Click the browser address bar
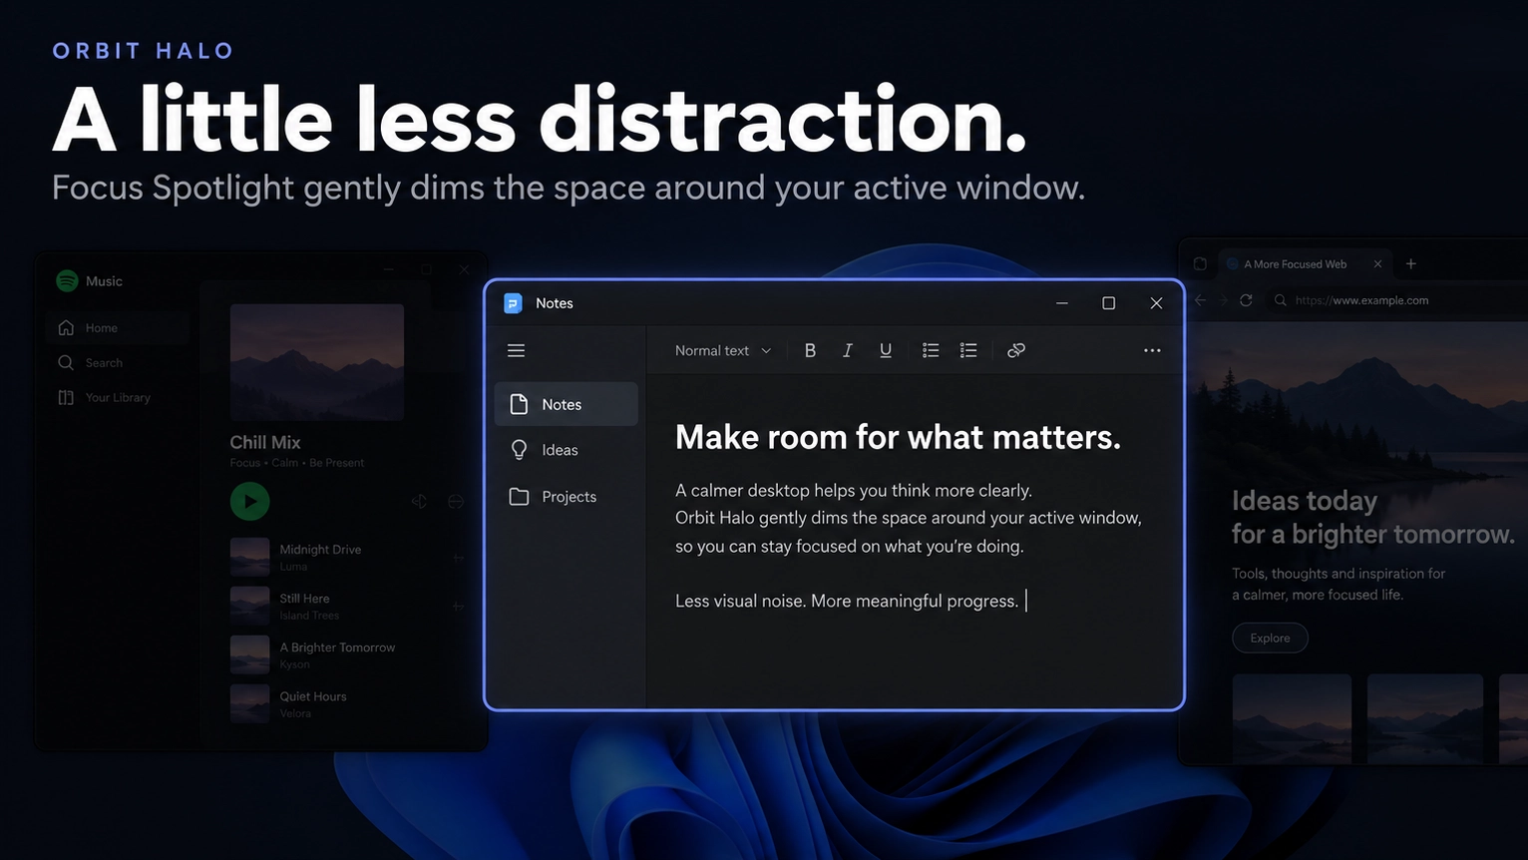The image size is (1528, 860). pos(1396,300)
